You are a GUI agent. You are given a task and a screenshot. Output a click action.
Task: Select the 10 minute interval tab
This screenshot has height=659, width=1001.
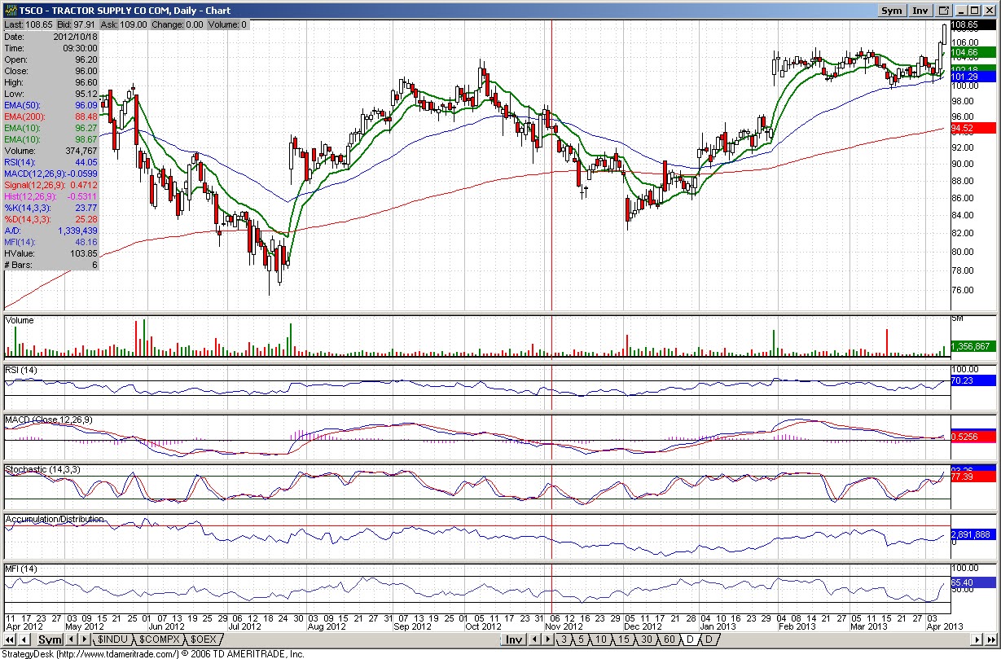(x=601, y=639)
